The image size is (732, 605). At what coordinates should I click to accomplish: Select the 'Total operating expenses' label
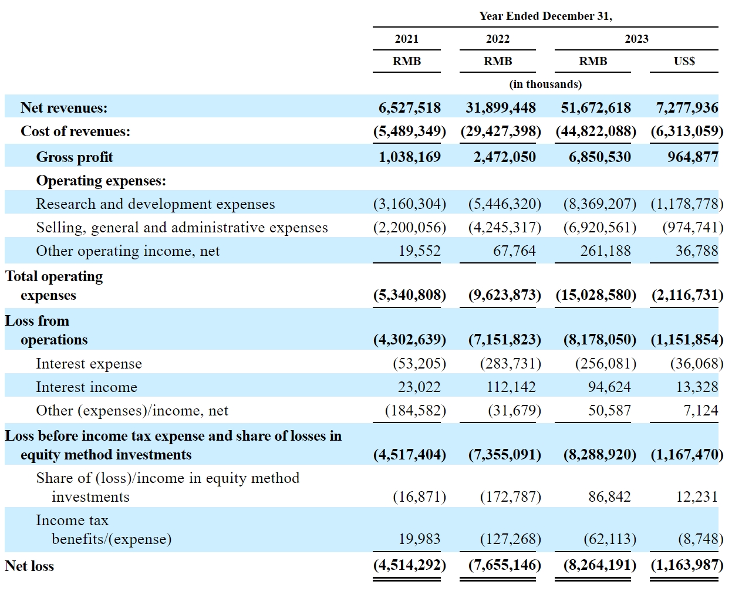(x=54, y=286)
